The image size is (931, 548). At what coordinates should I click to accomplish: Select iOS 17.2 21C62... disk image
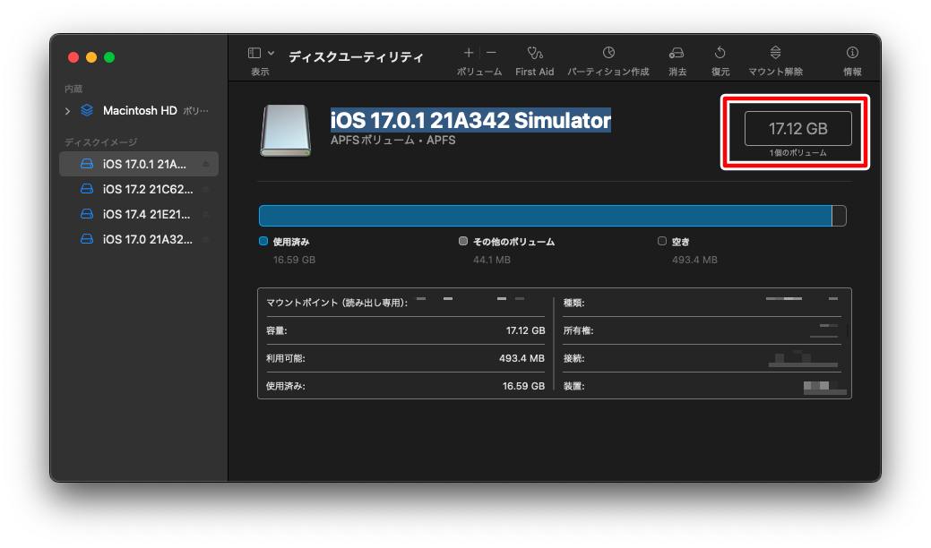pyautogui.click(x=139, y=189)
